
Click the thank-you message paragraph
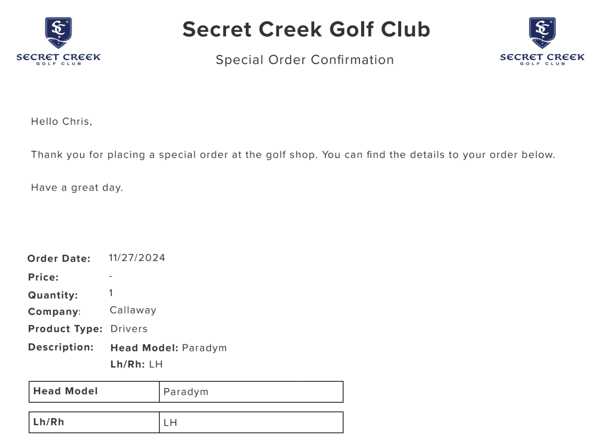(x=293, y=155)
